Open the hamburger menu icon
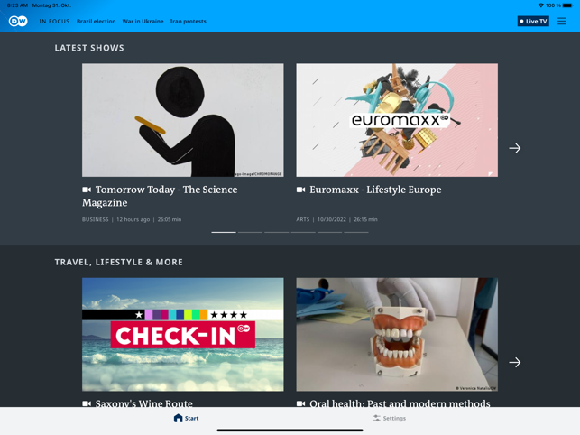This screenshot has width=580, height=435. [561, 21]
